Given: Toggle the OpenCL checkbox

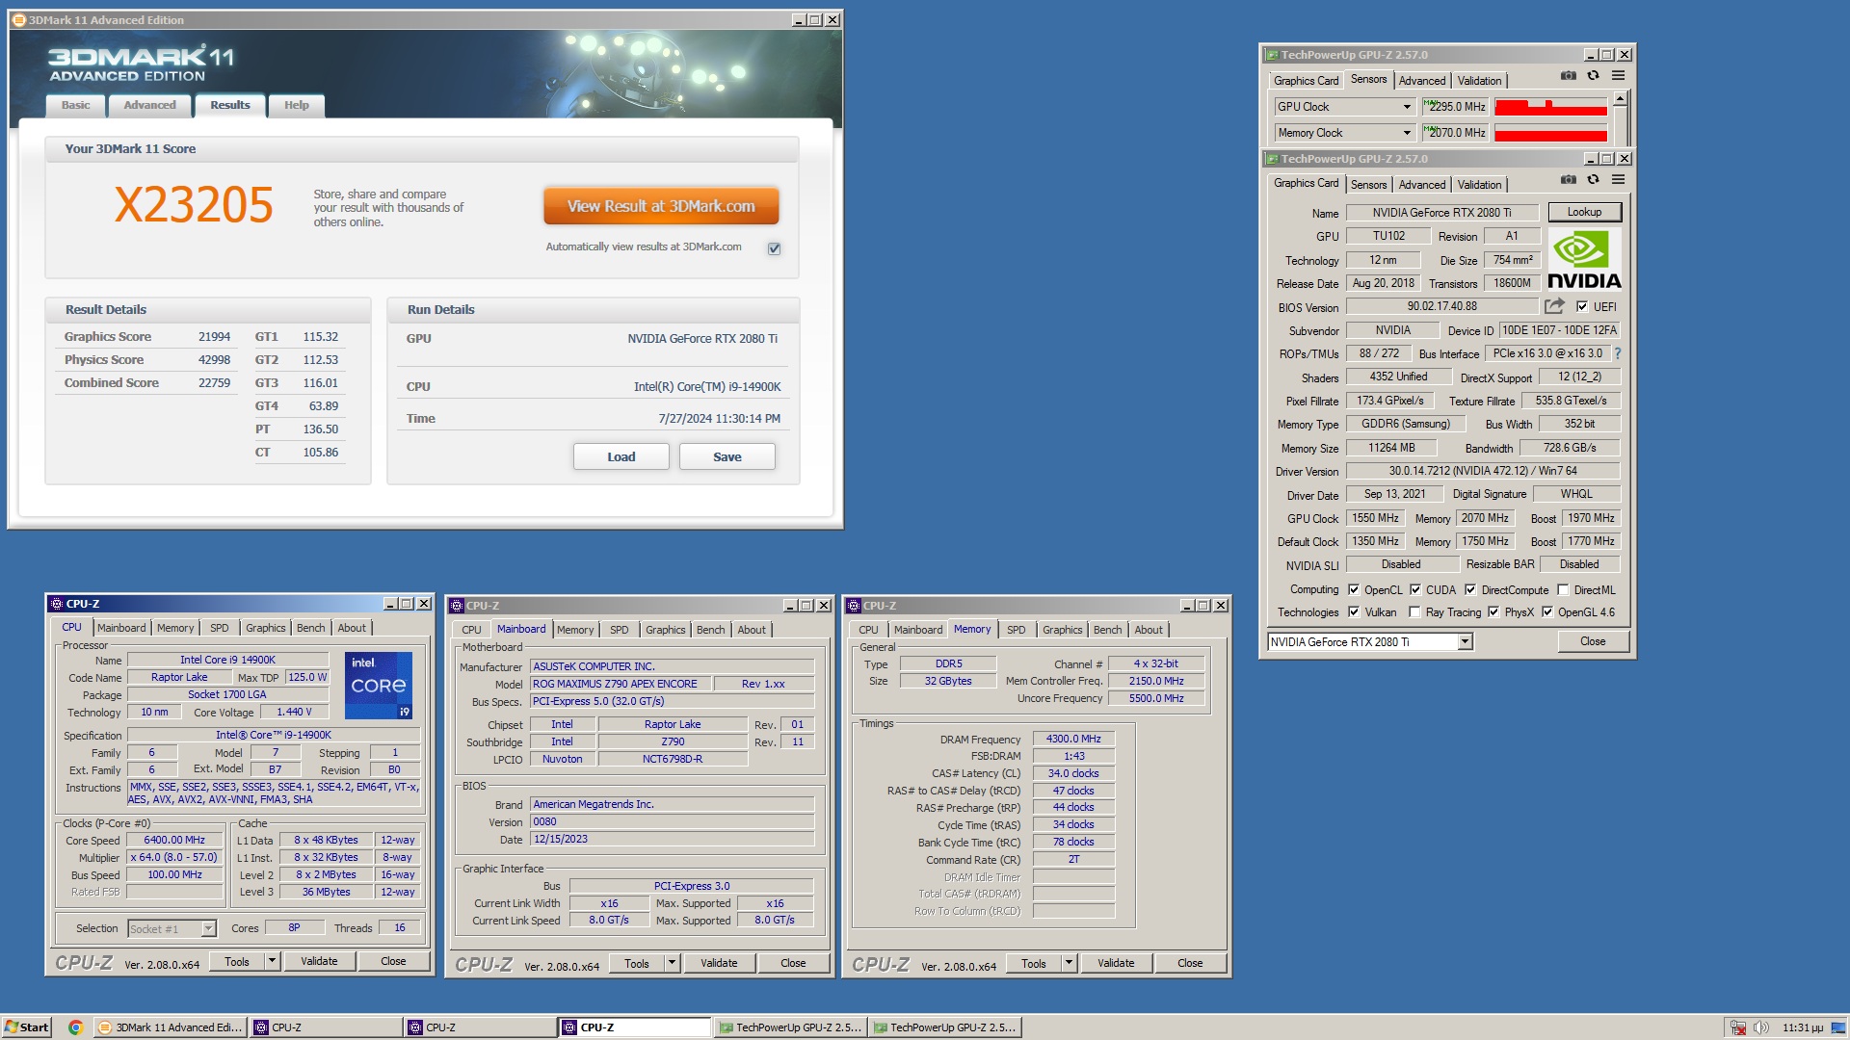Looking at the screenshot, I should click(x=1354, y=590).
